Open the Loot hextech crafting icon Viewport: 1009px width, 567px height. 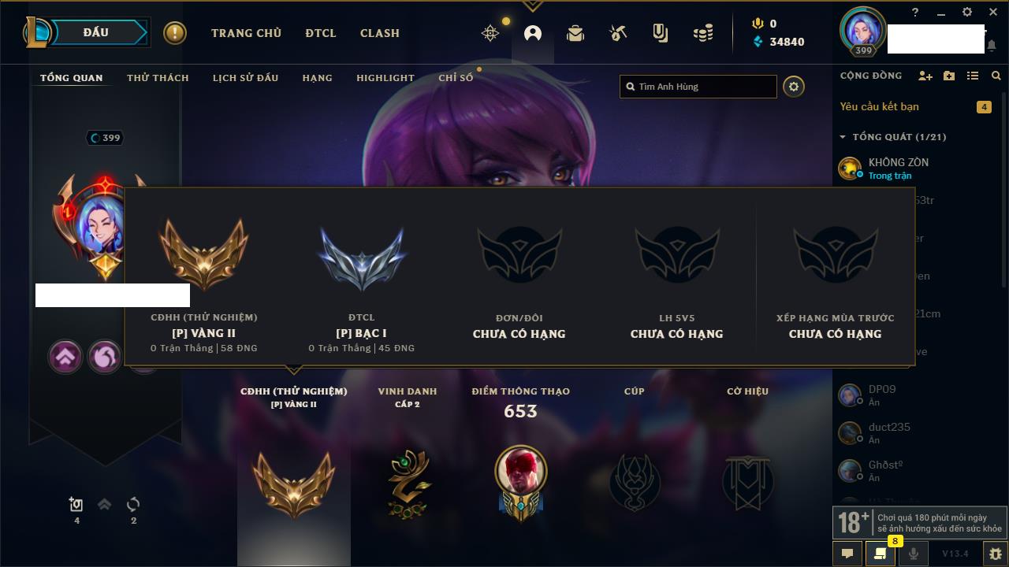[618, 33]
